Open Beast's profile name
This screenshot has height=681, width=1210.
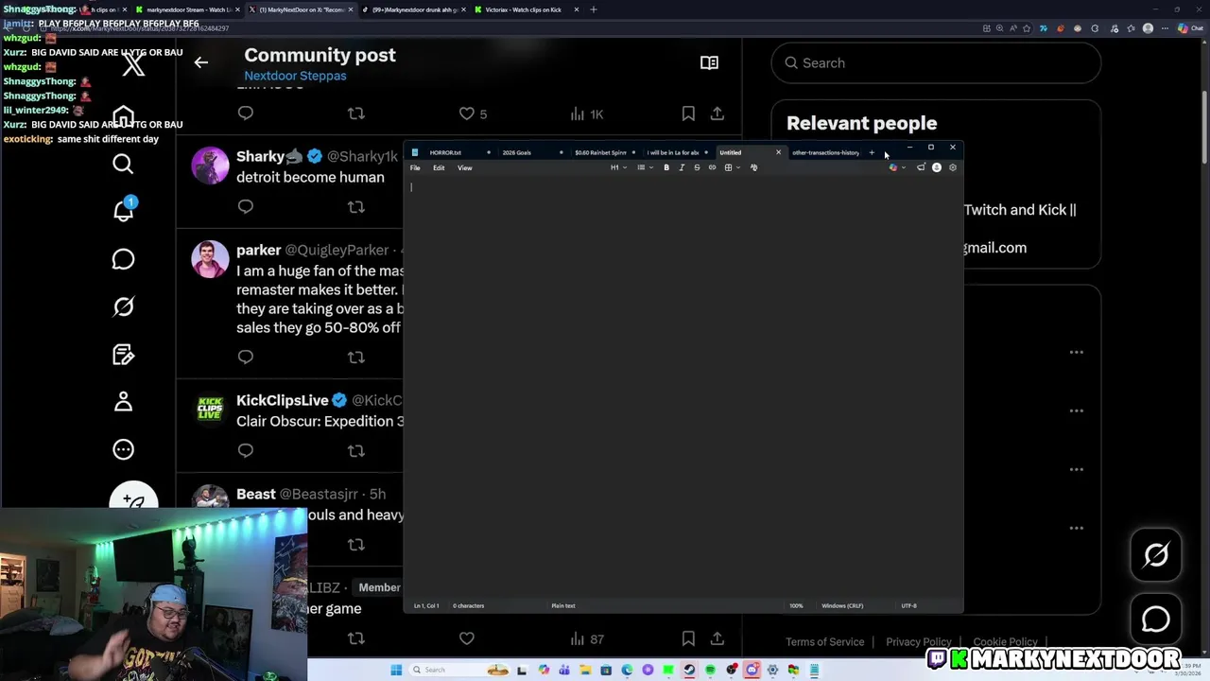[x=256, y=494]
